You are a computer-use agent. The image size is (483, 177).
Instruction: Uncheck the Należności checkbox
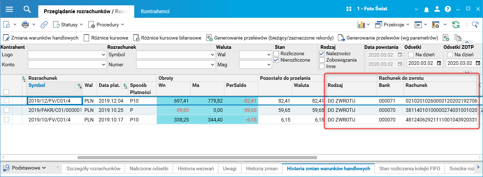[x=322, y=53]
